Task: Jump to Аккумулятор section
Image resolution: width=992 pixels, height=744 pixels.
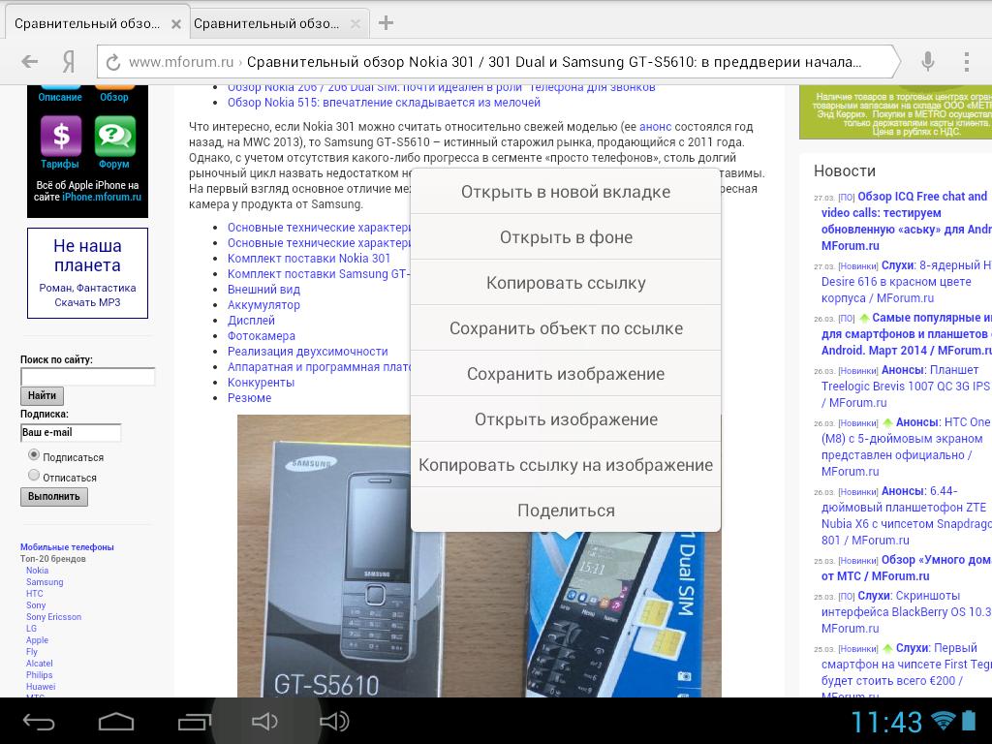Action: [x=263, y=305]
